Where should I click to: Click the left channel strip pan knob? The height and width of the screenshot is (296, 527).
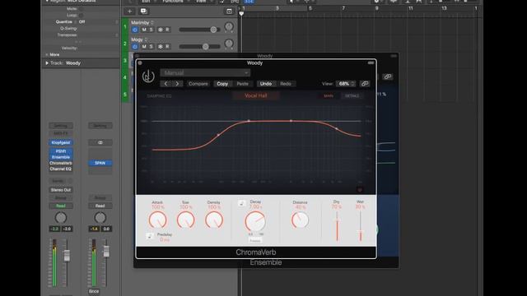point(61,218)
